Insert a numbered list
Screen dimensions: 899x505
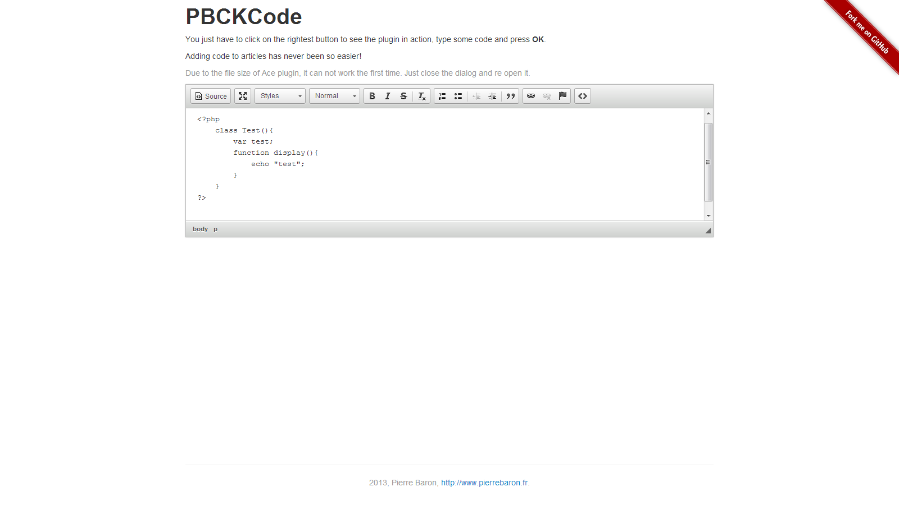442,96
